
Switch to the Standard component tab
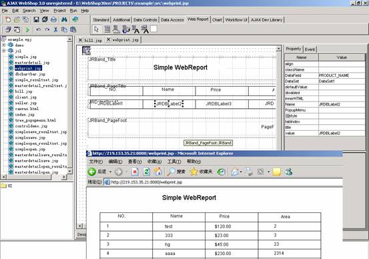[x=101, y=20]
